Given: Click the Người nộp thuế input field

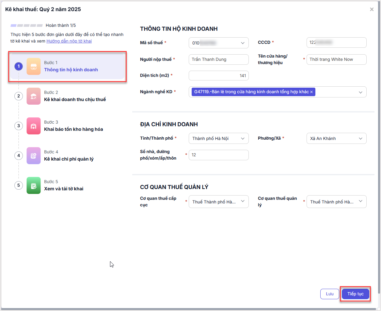Looking at the screenshot, I should (218, 60).
